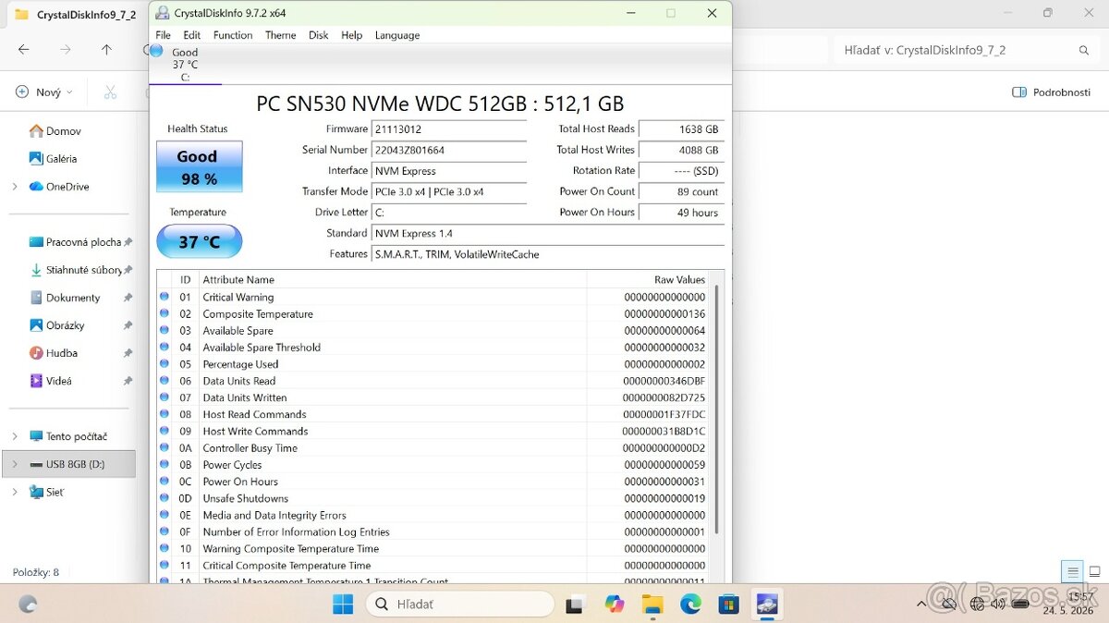Image resolution: width=1109 pixels, height=623 pixels.
Task: Open the Nový dropdown in File Explorer
Action: point(44,92)
